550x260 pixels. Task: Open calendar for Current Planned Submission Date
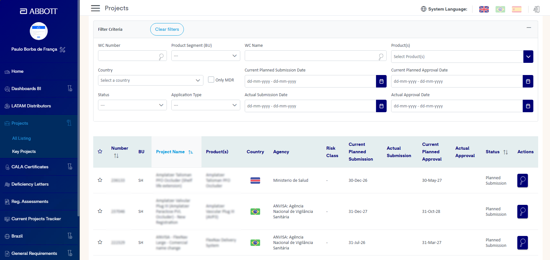tap(381, 81)
